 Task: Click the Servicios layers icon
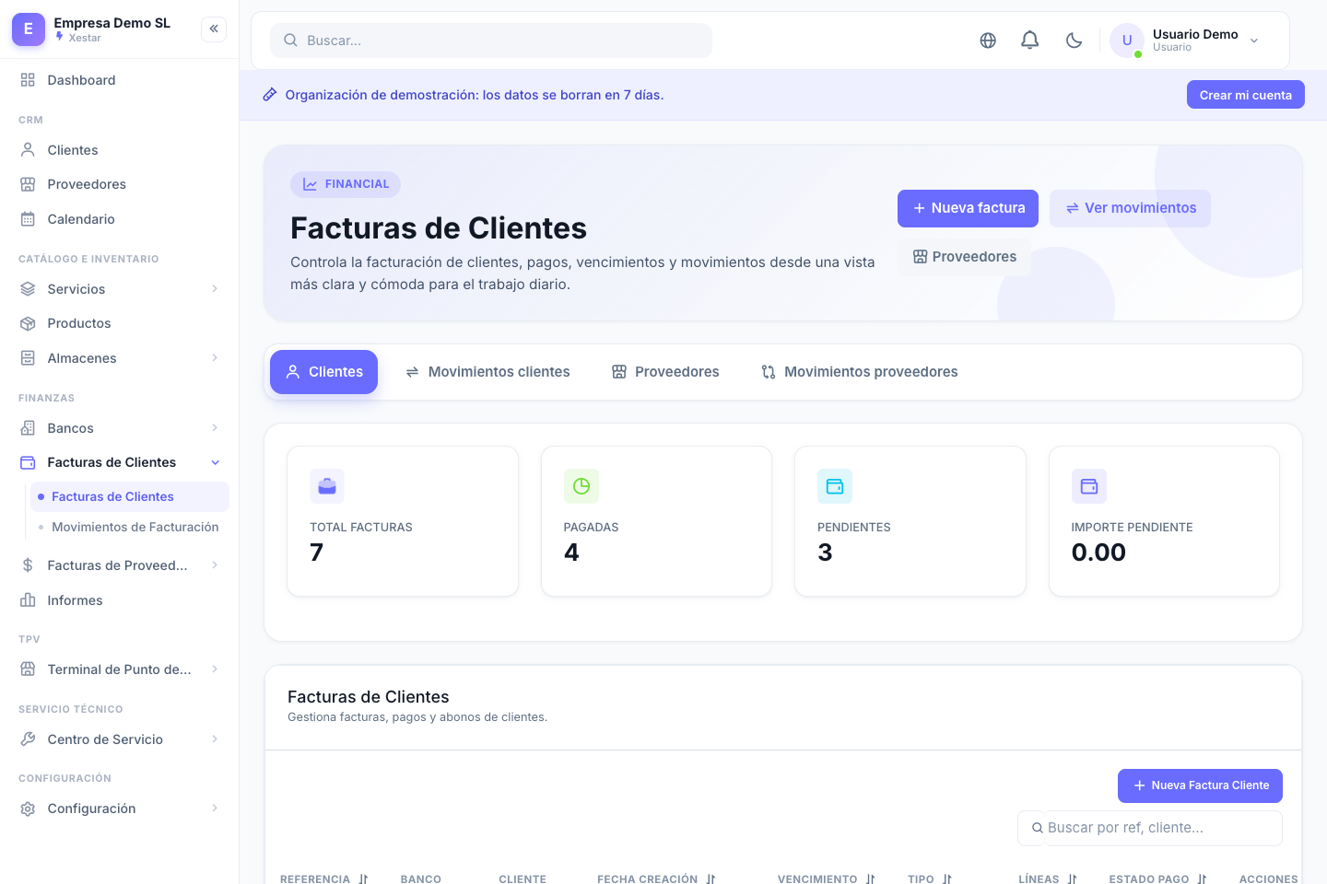28,289
